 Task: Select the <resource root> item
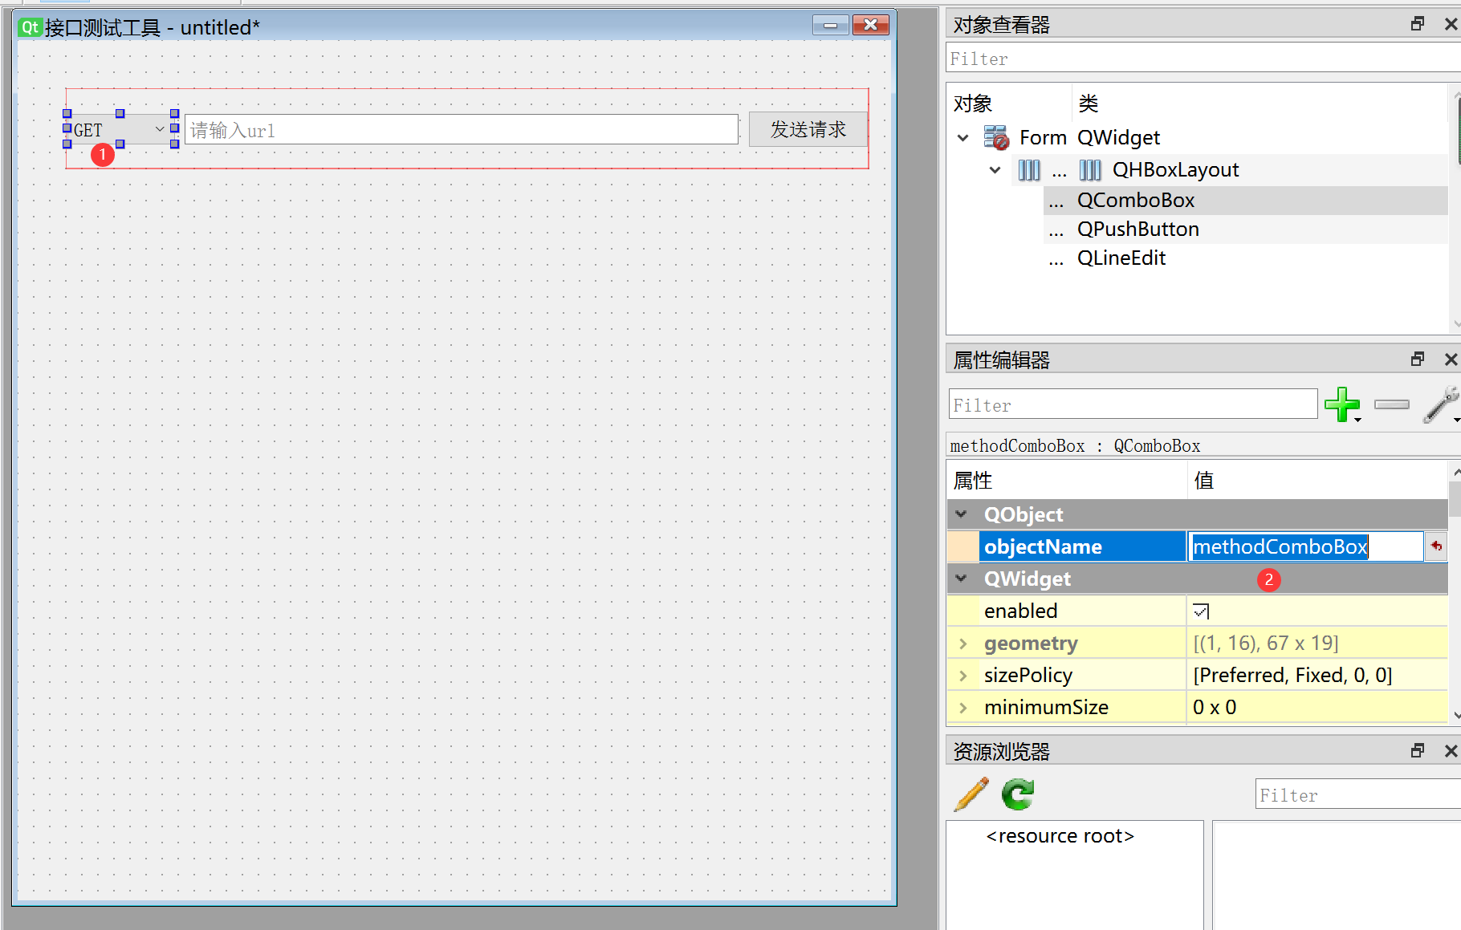(1060, 836)
